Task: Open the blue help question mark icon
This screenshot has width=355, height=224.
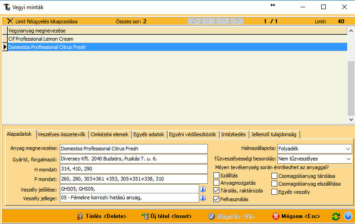Action: point(348,216)
